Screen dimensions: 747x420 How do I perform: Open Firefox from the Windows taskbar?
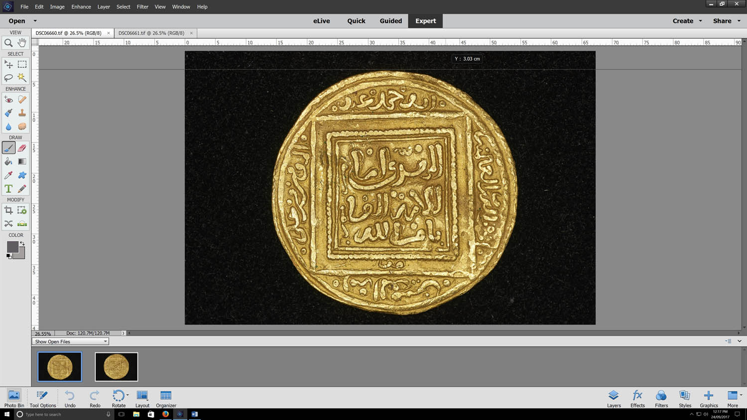pos(165,414)
